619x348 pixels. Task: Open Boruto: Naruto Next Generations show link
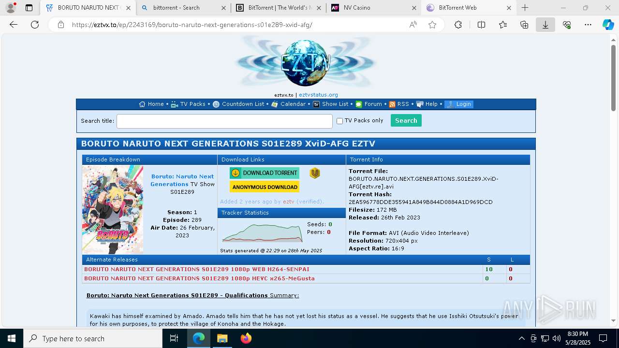pos(182,180)
